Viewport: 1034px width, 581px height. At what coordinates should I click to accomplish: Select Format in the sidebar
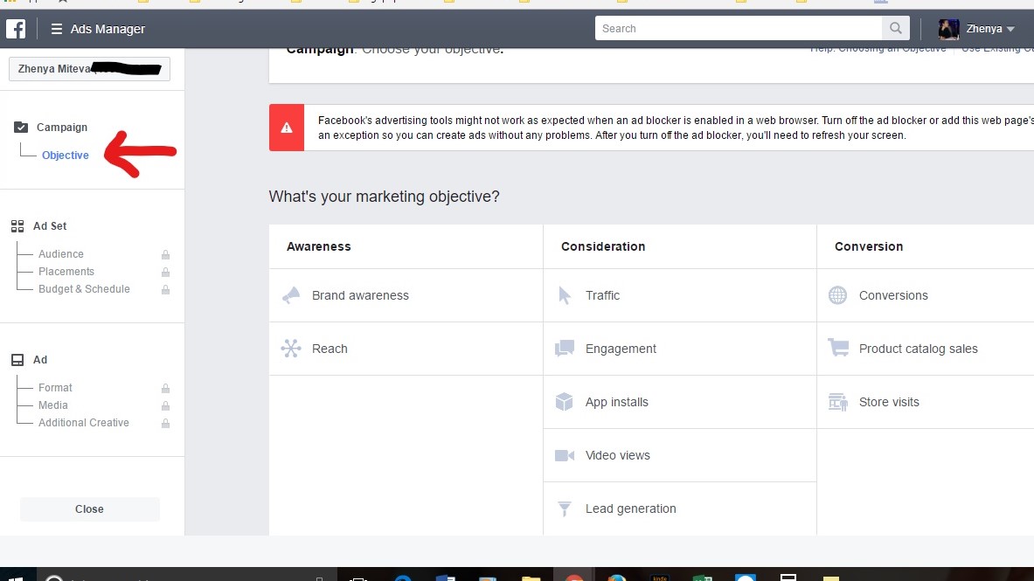pos(55,388)
